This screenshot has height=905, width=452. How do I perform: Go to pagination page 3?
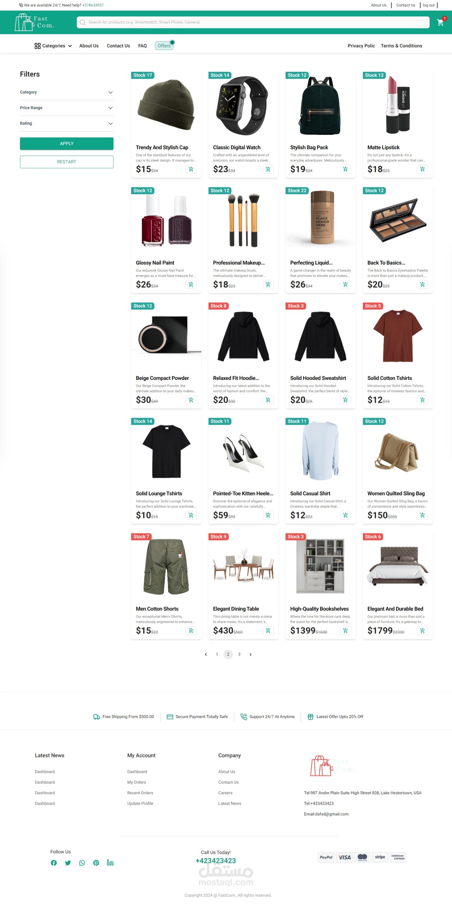[x=239, y=654]
